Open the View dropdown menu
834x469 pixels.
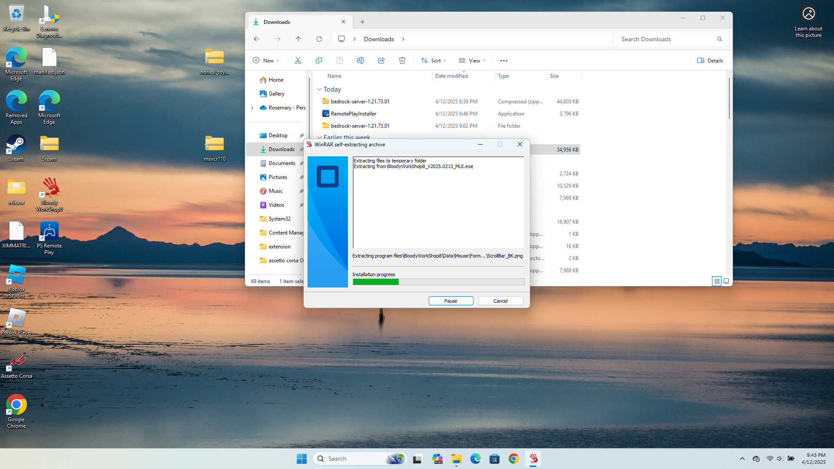472,61
